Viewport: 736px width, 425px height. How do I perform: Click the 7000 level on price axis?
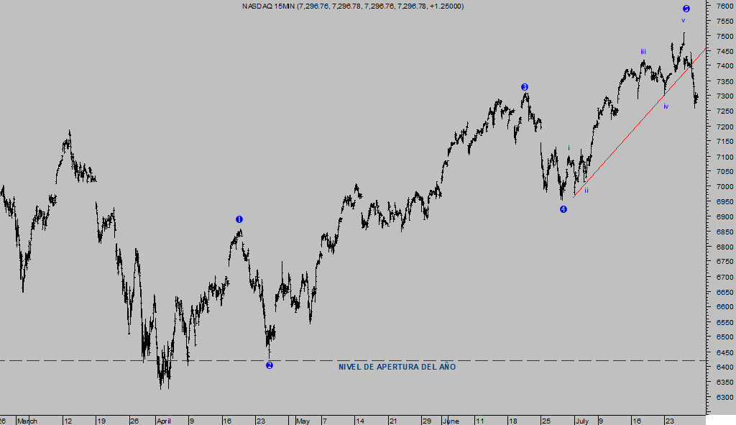coord(724,186)
